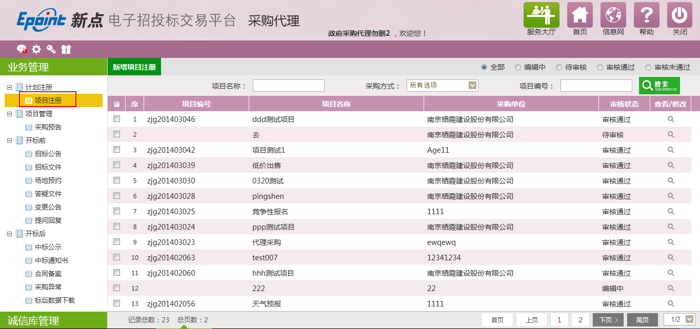Viewport: 700px width, 329px height.
Task: Click the 帮助 help icon
Action: 646,15
